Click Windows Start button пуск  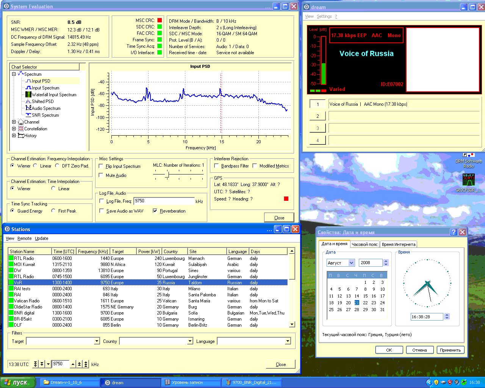coord(18,382)
